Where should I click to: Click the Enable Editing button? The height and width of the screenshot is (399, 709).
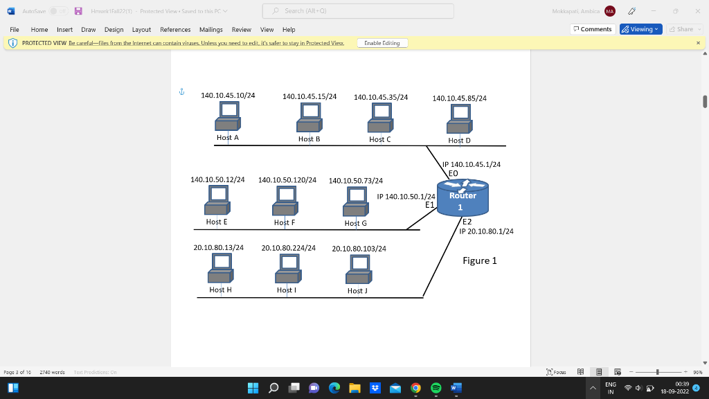(382, 42)
